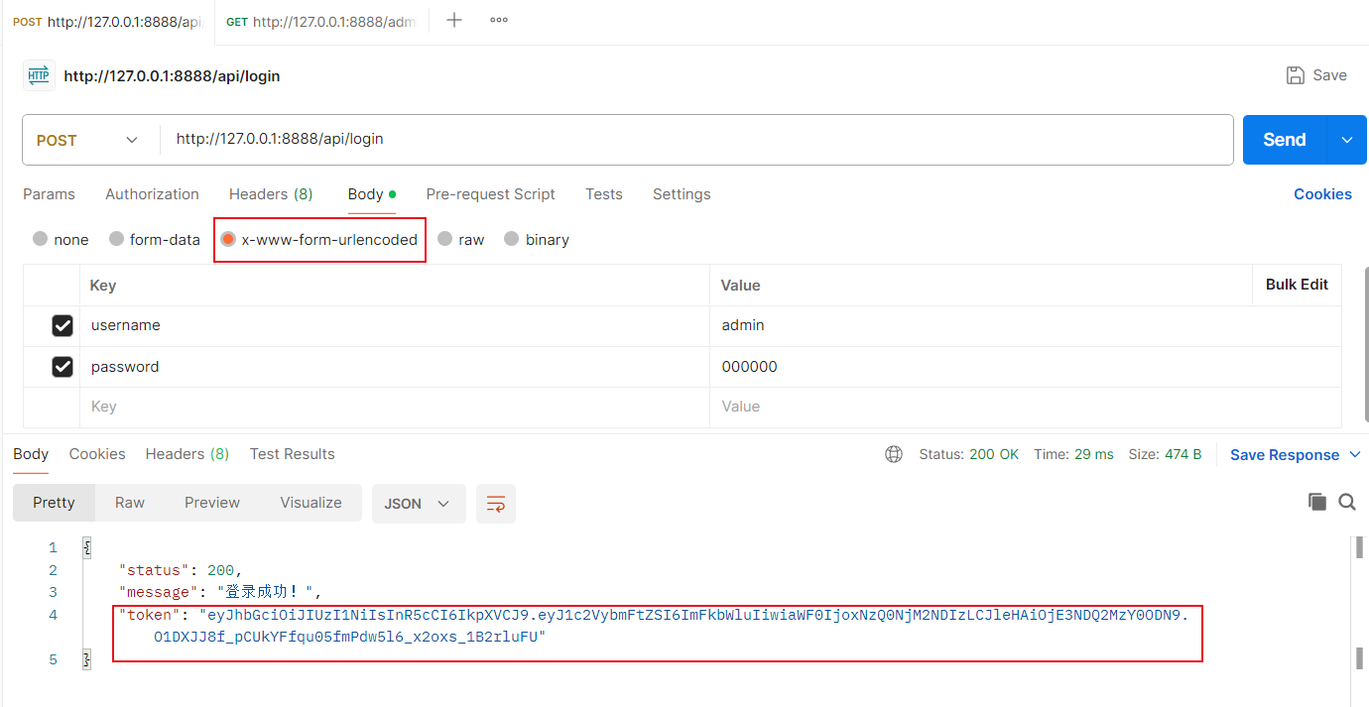Click the Bulk Edit link

[1297, 285]
